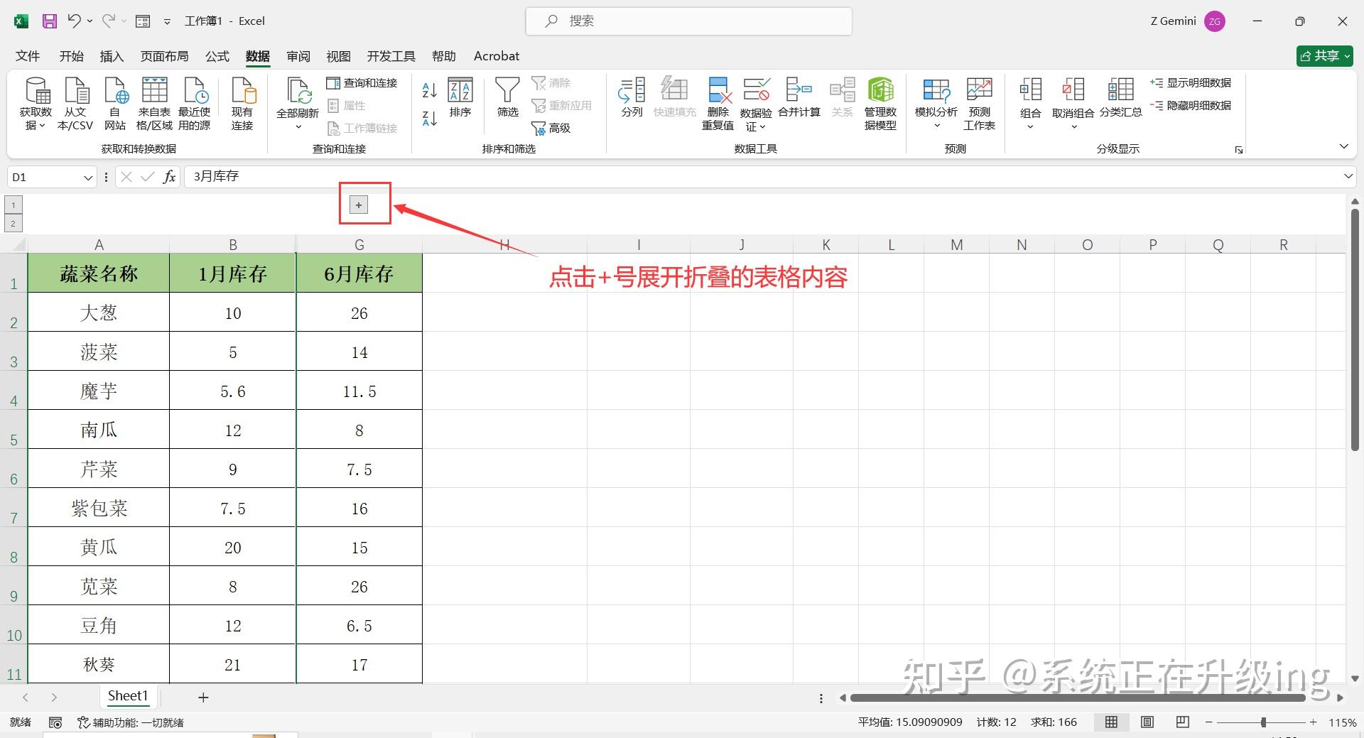This screenshot has width=1364, height=738.
Task: Click the 全部刷新 refresh icon
Action: (x=298, y=96)
